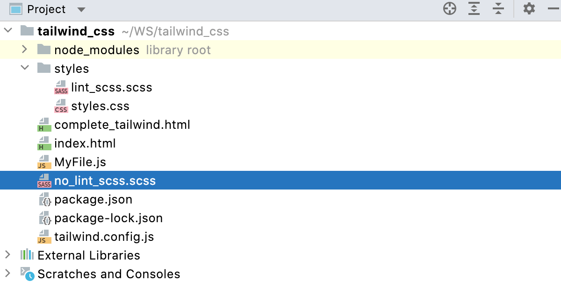Click the SASS icon next to lint_scss.scss
The width and height of the screenshot is (561, 295).
61,87
